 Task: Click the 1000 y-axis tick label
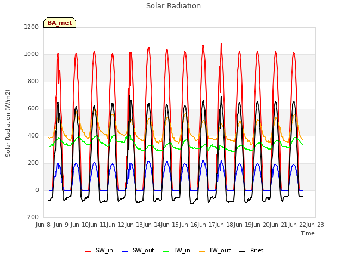32,54
